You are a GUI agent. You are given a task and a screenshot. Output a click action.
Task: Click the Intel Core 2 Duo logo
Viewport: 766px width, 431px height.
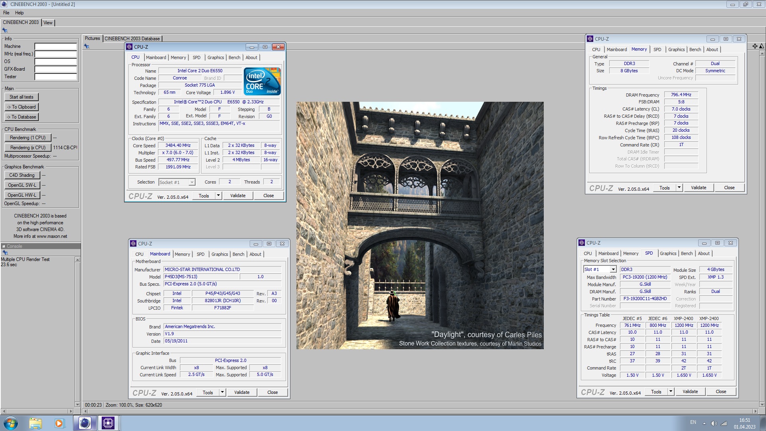[262, 81]
